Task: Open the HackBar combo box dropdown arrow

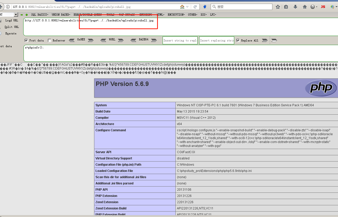Action: [16, 15]
